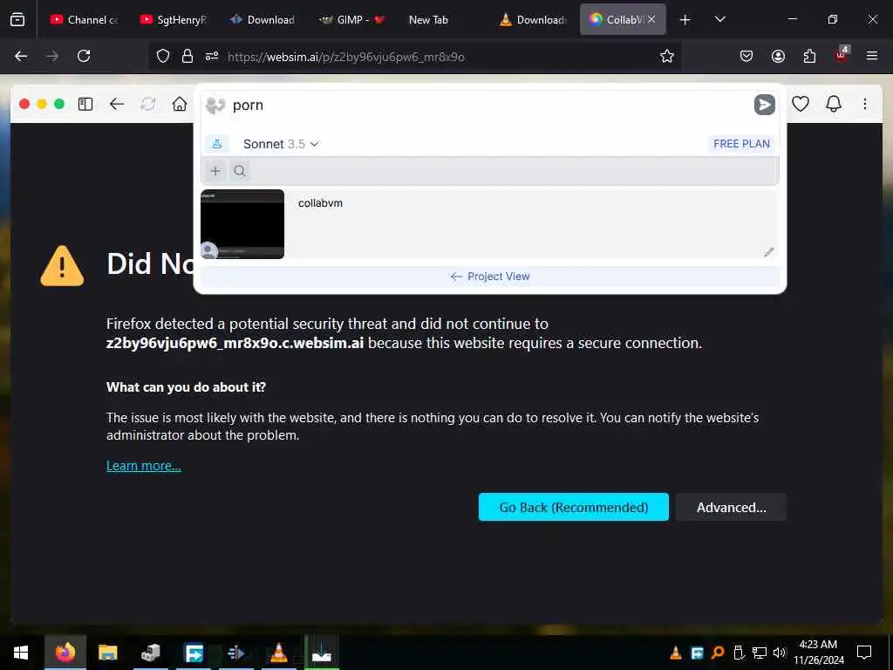The width and height of the screenshot is (893, 670).
Task: View site info padlock icon
Action: 187,56
